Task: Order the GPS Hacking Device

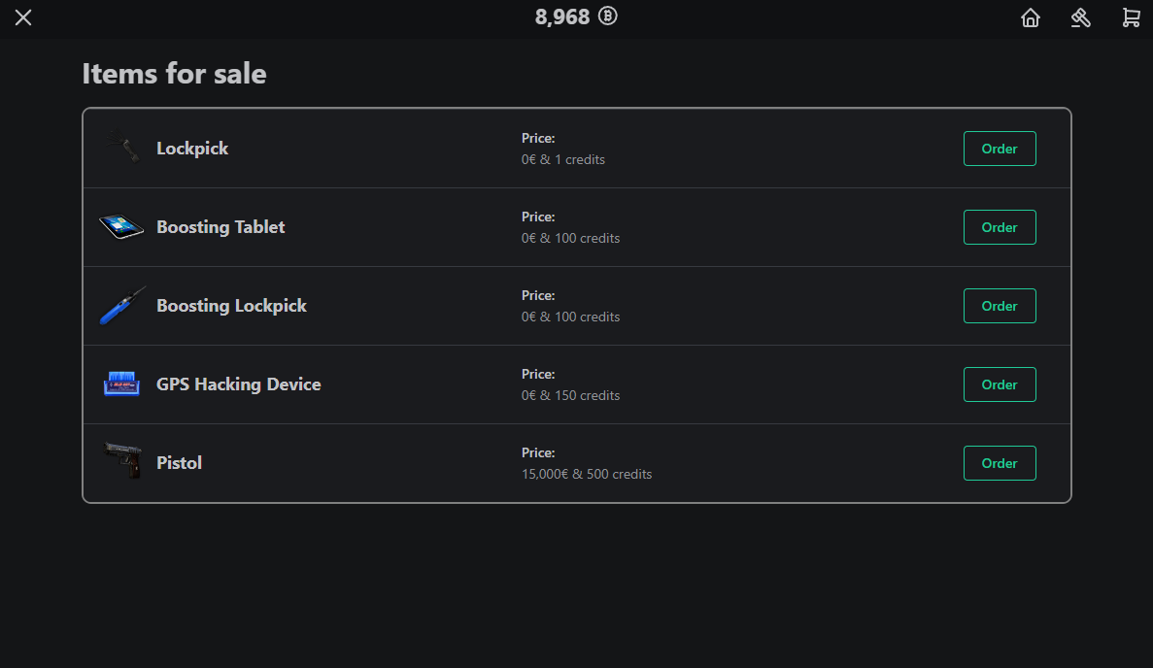Action: 1000,384
